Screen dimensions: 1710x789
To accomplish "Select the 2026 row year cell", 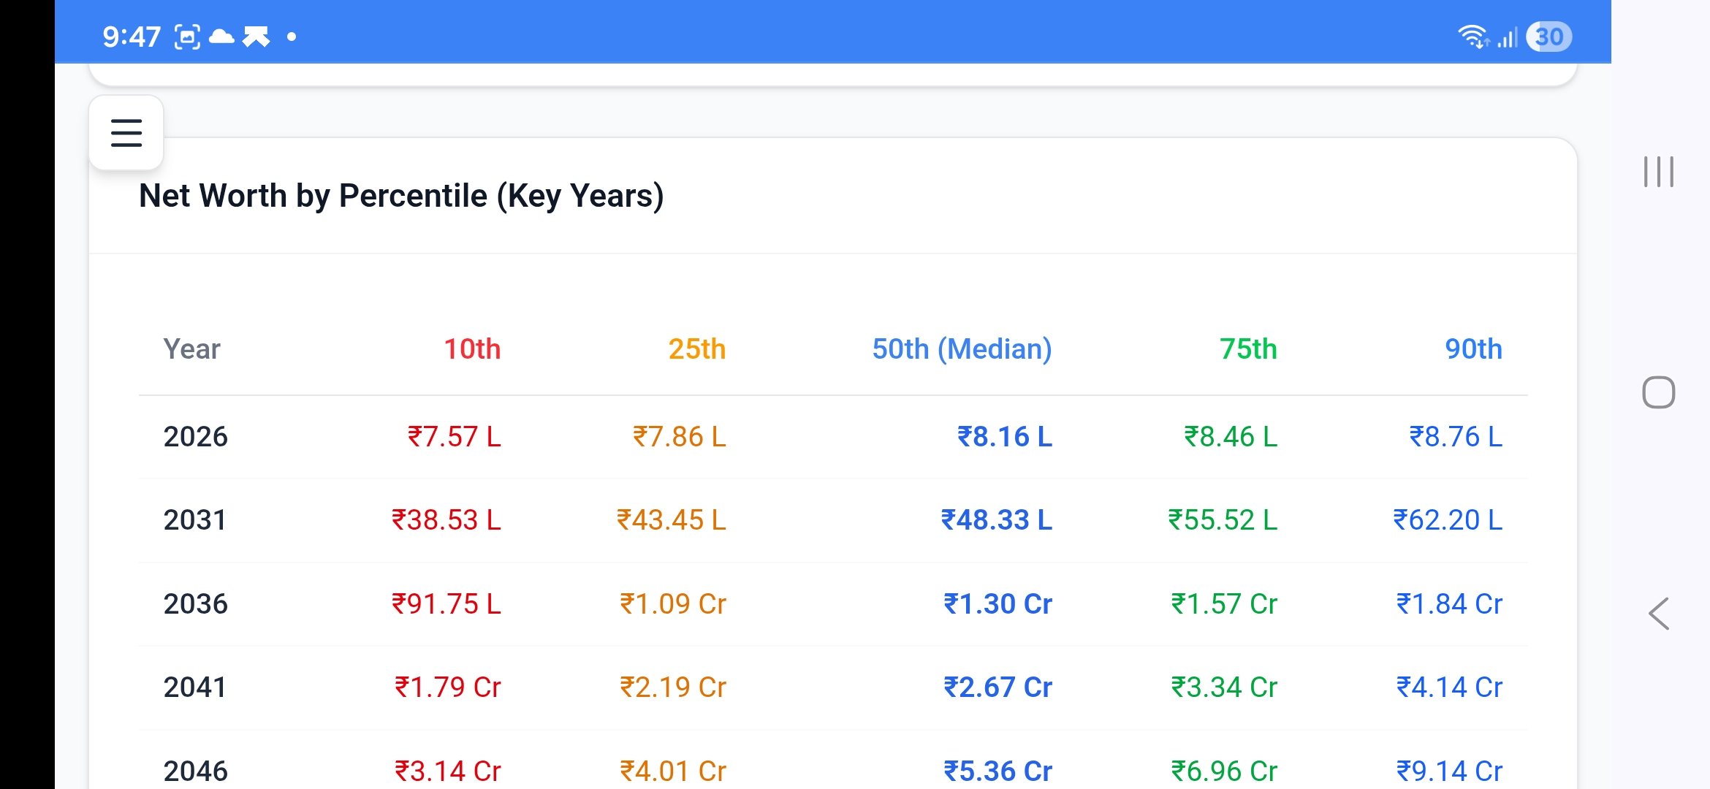I will click(x=195, y=437).
